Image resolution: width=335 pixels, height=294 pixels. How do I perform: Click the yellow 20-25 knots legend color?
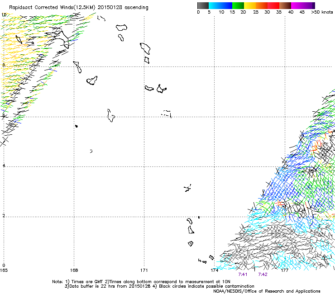(x=250, y=5)
